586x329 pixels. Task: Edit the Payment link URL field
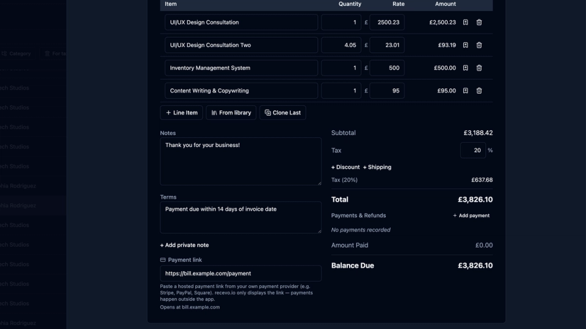(x=241, y=274)
